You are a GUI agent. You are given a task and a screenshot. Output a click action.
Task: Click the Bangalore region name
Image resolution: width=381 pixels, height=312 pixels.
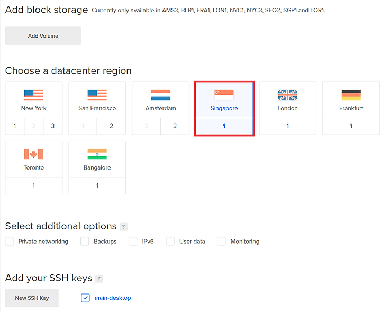click(x=97, y=167)
